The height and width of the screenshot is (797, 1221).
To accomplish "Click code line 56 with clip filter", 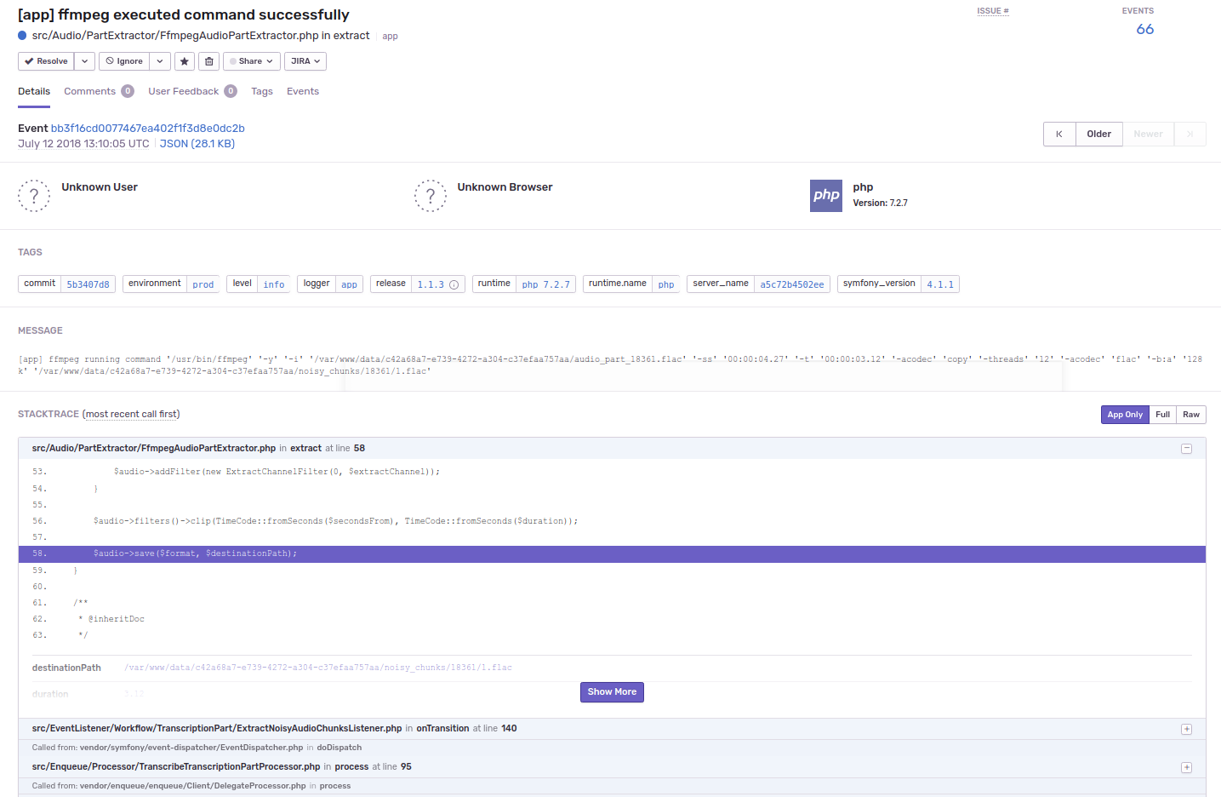I will click(335, 521).
